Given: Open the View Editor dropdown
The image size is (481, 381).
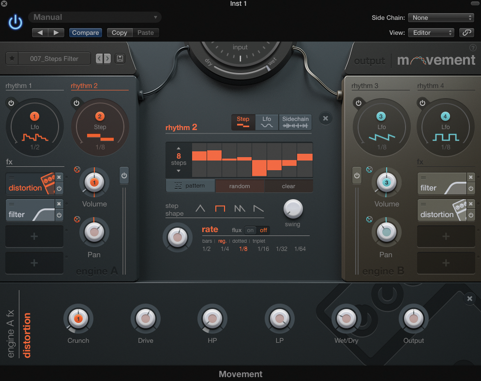Looking at the screenshot, I should coord(431,32).
